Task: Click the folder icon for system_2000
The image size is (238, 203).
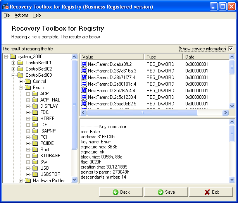Action: (x=13, y=57)
